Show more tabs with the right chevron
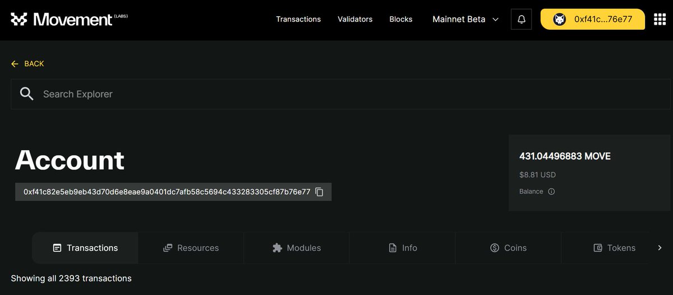Image resolution: width=673 pixels, height=295 pixels. pyautogui.click(x=660, y=247)
